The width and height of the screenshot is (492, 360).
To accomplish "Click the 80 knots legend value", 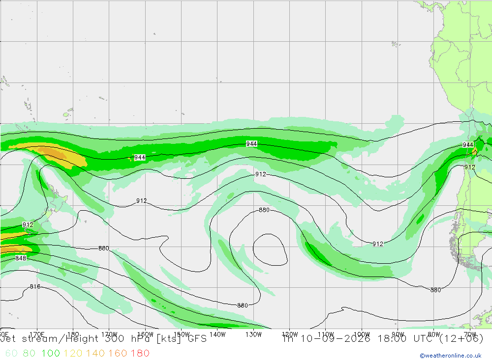I will pyautogui.click(x=29, y=354).
